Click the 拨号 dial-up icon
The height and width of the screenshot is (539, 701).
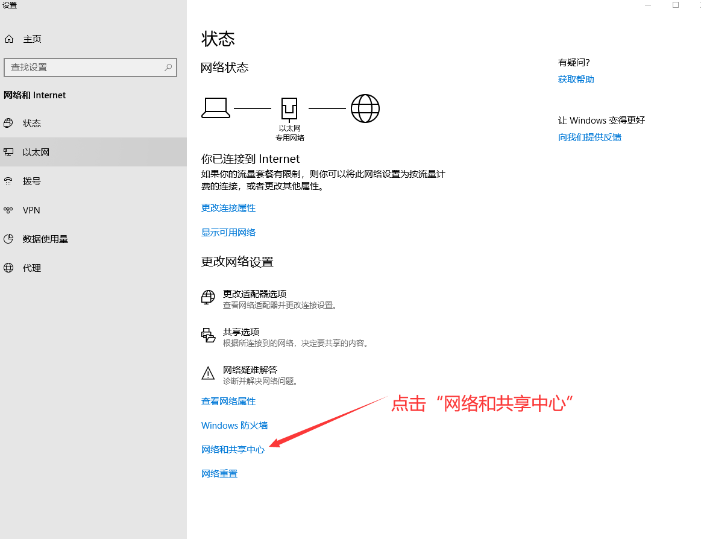point(8,181)
